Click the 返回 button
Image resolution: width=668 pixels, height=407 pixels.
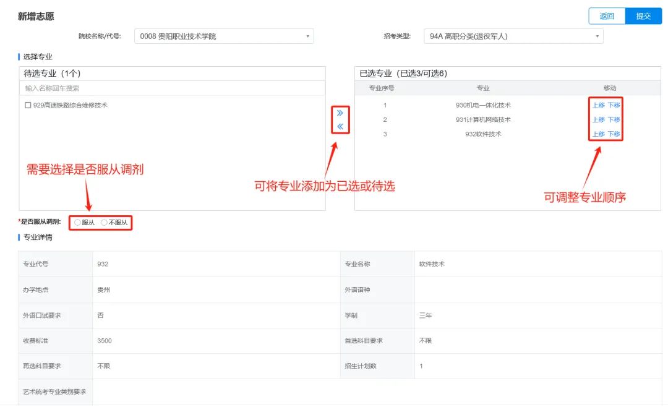pos(607,16)
